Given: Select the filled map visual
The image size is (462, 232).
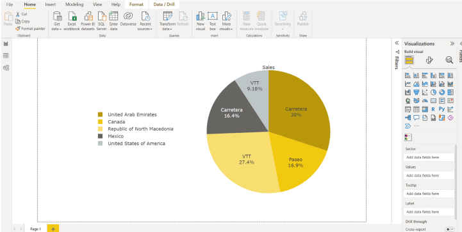Looking at the screenshot, I should (416, 101).
